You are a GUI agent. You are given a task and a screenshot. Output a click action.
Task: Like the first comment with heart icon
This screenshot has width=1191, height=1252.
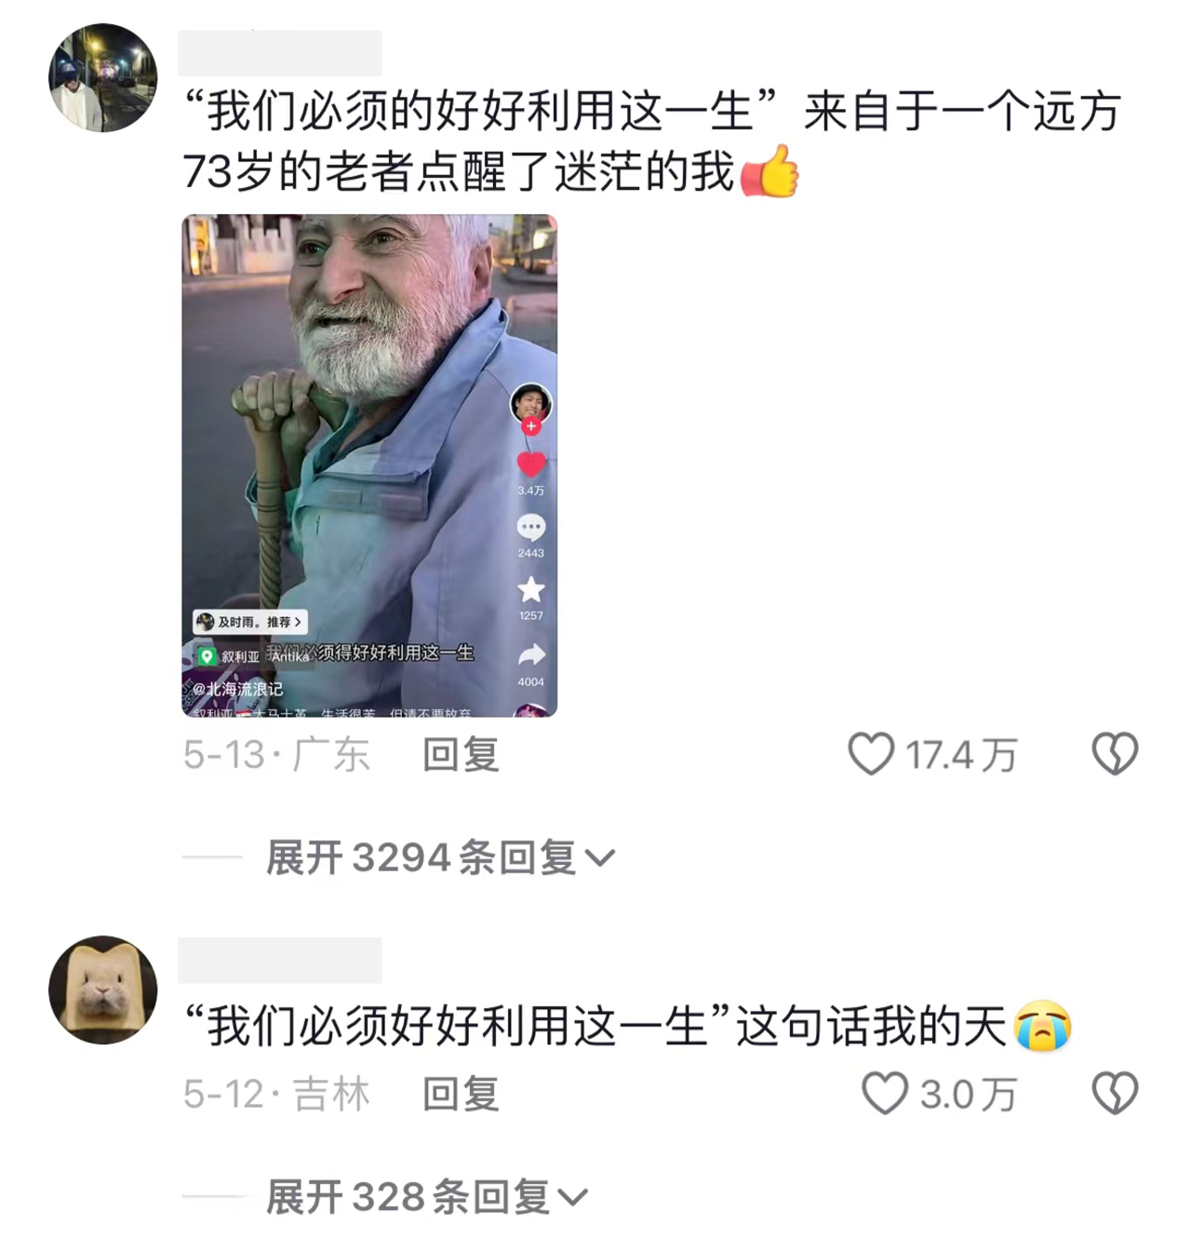[x=871, y=754]
